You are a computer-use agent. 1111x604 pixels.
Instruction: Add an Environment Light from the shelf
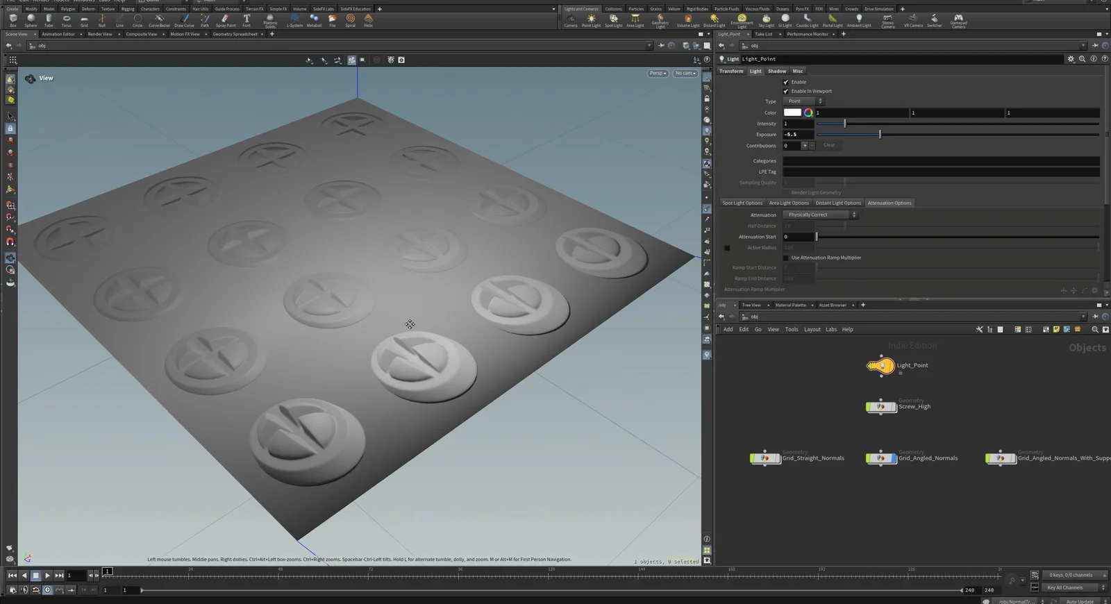tap(742, 22)
